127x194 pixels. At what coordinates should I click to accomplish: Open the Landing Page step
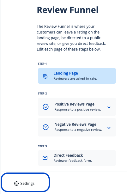tap(77, 76)
